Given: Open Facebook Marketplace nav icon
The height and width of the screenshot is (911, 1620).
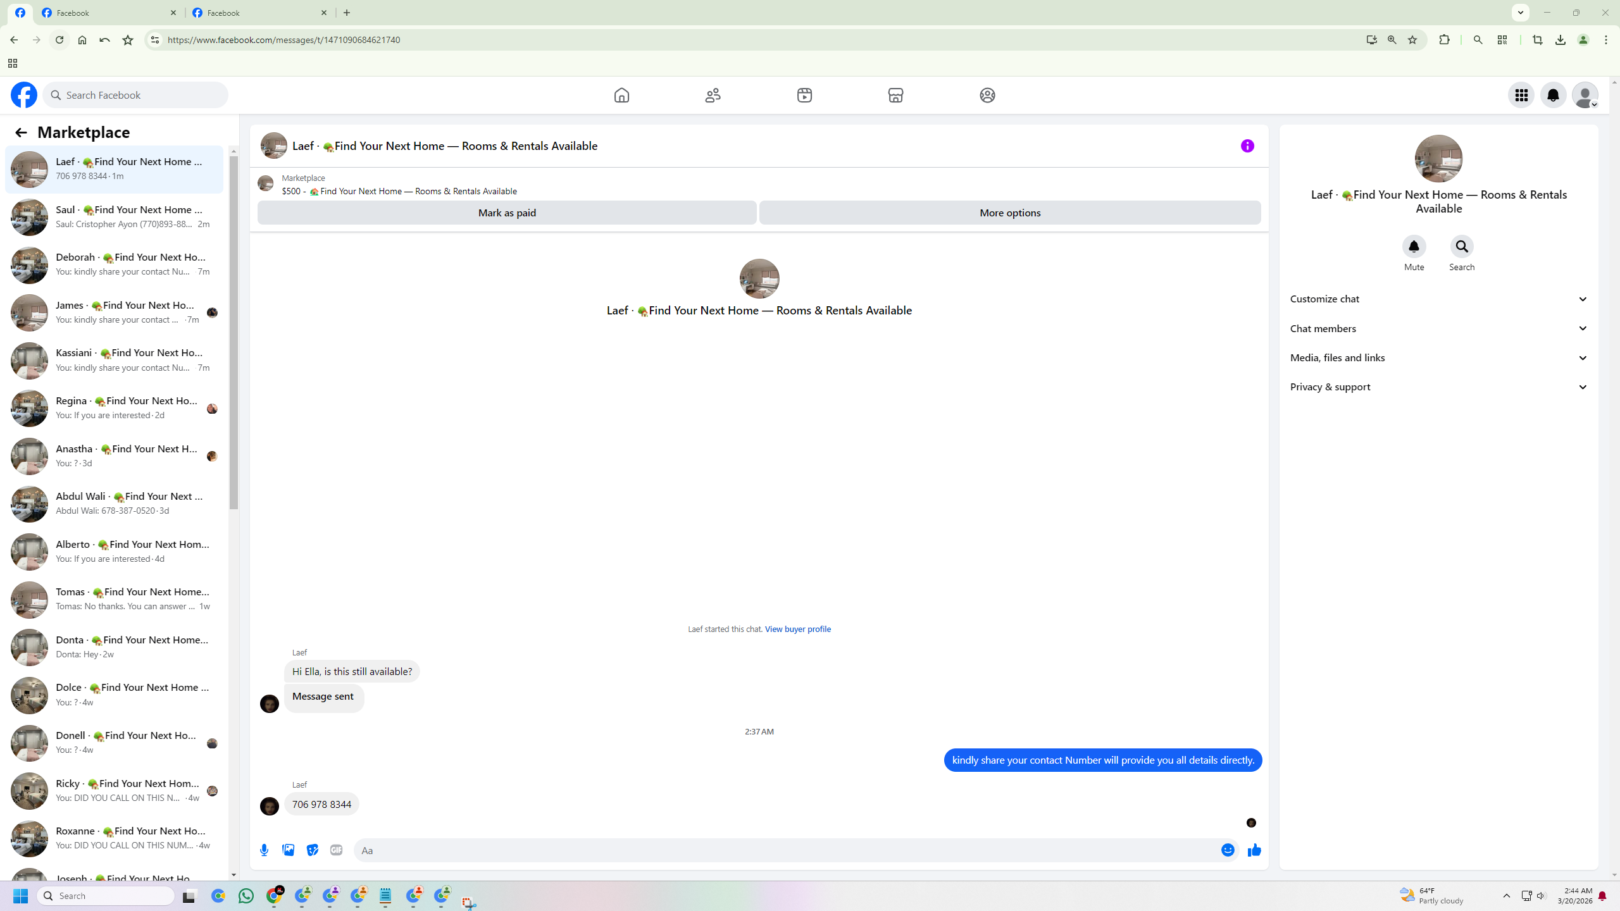Looking at the screenshot, I should pyautogui.click(x=895, y=95).
